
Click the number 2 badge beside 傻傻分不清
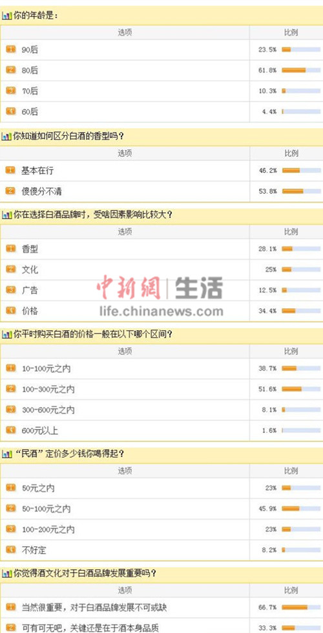[11, 191]
